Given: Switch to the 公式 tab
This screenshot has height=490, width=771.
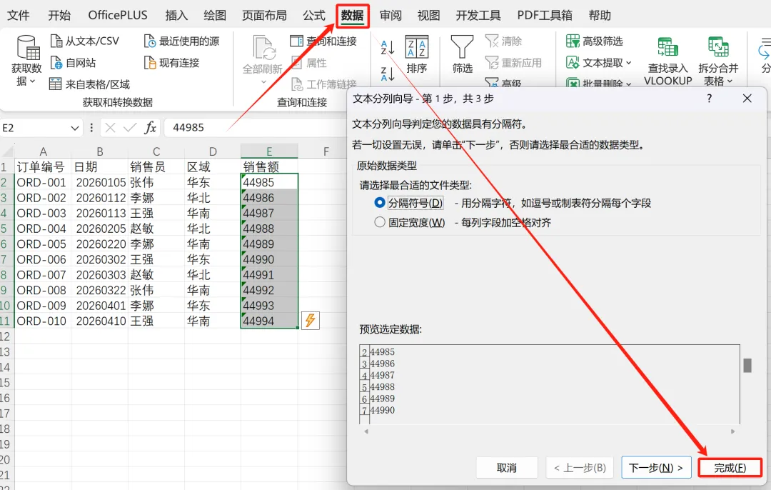Looking at the screenshot, I should point(313,15).
